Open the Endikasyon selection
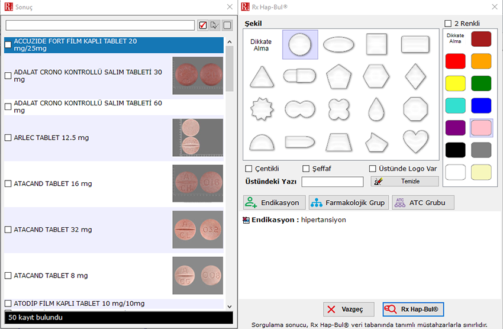The image size is (503, 329). [x=275, y=202]
